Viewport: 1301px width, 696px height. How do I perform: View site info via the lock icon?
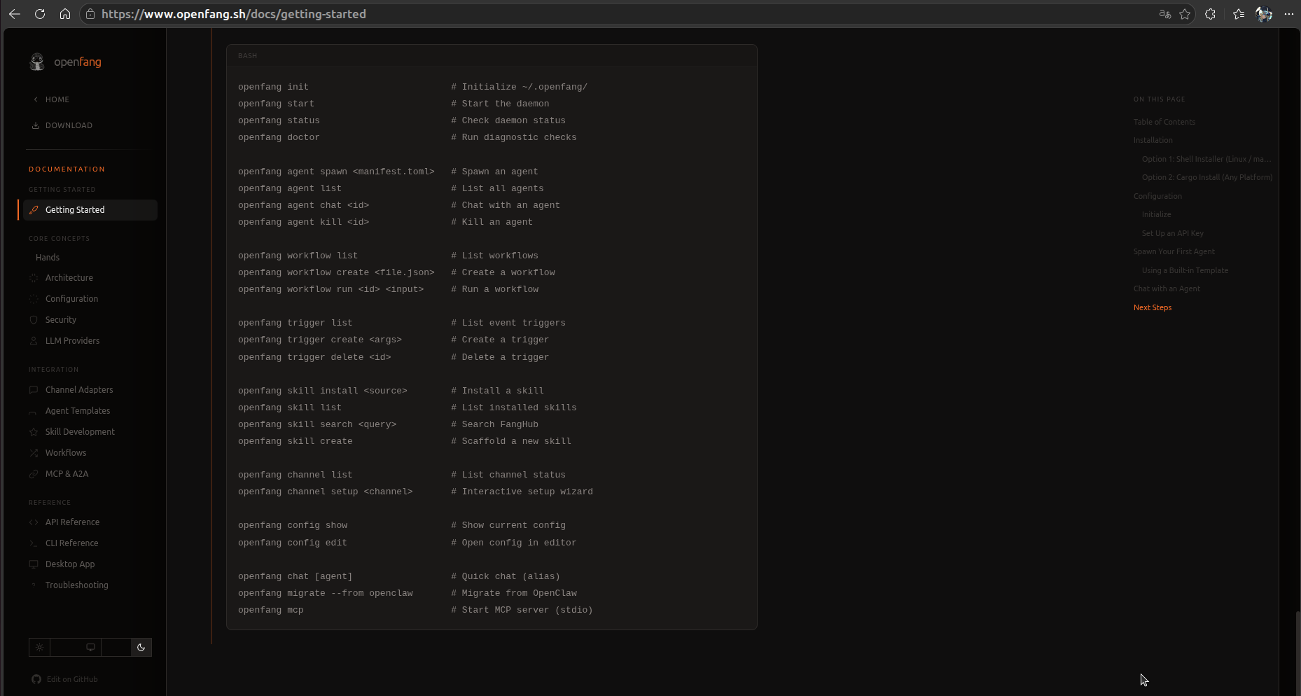coord(90,14)
